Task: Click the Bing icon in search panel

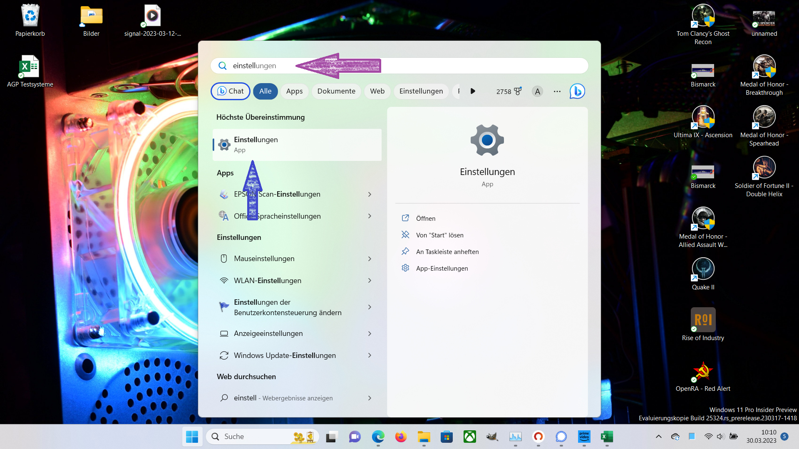Action: coord(577,91)
